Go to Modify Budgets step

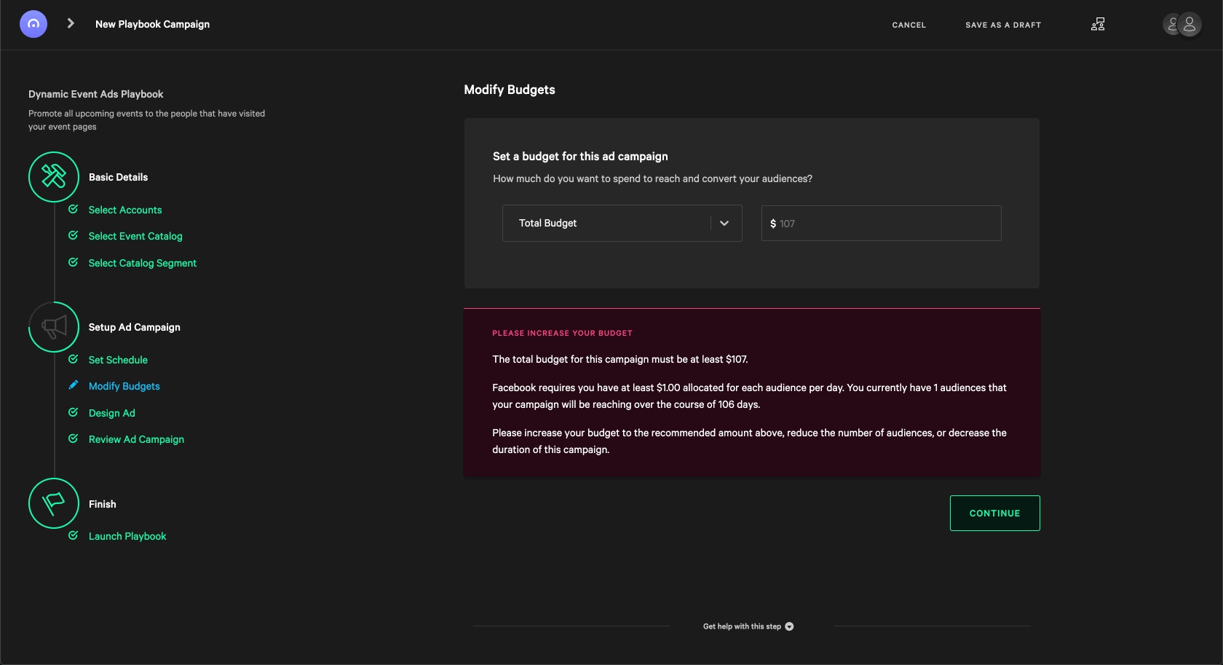(124, 386)
